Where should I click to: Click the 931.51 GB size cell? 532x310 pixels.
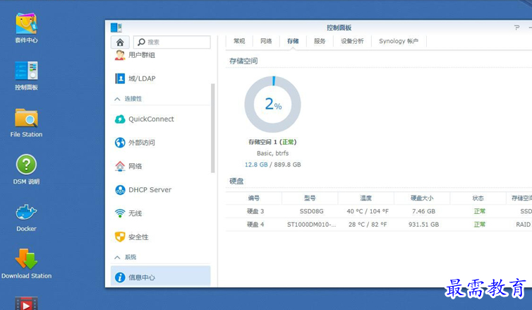pyautogui.click(x=423, y=225)
